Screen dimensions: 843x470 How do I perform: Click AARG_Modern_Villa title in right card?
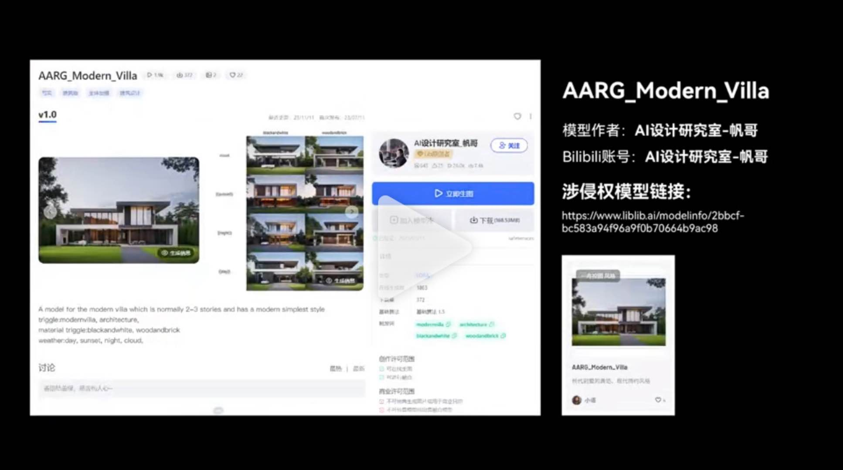pyautogui.click(x=599, y=367)
